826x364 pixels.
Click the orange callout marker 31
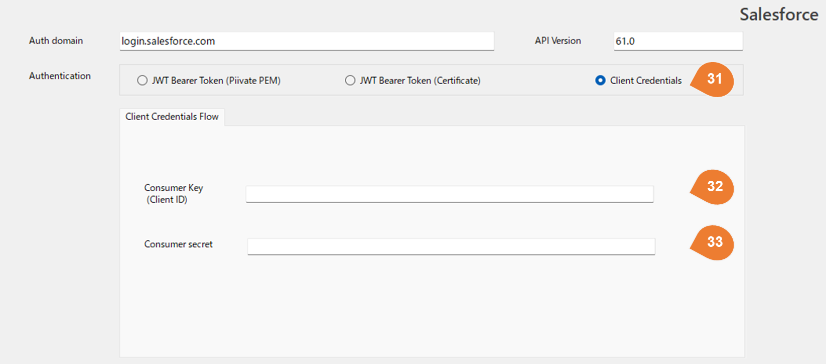(714, 79)
